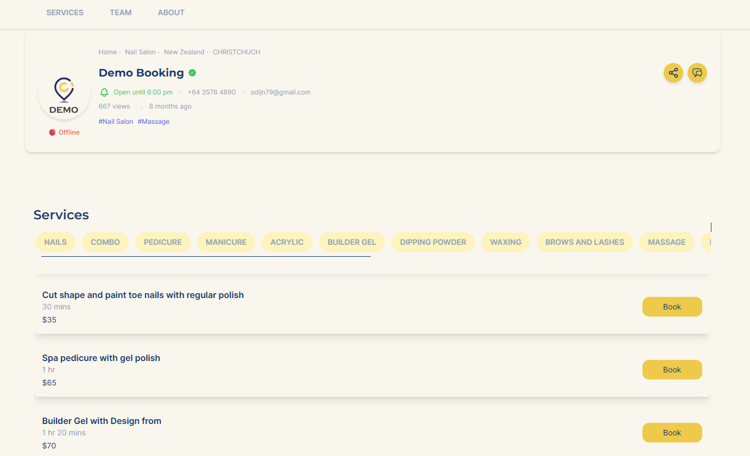Click the share icon button

pos(673,73)
